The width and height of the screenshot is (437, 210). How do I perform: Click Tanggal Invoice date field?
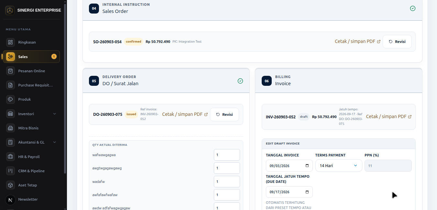point(289,165)
